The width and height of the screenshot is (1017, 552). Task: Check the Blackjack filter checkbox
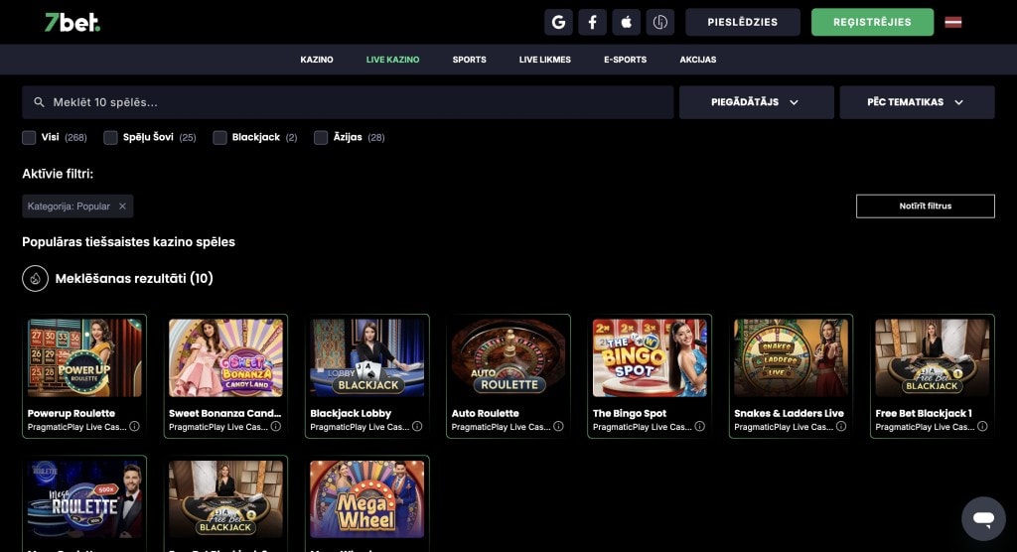click(219, 138)
